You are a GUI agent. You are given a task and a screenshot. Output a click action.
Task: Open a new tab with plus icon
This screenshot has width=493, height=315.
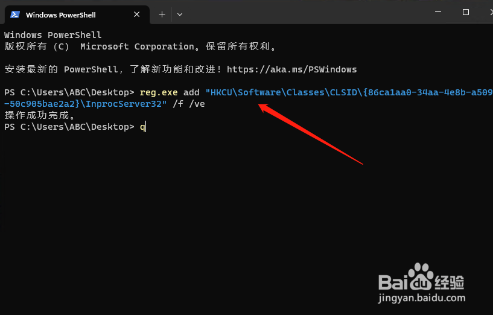click(x=162, y=14)
